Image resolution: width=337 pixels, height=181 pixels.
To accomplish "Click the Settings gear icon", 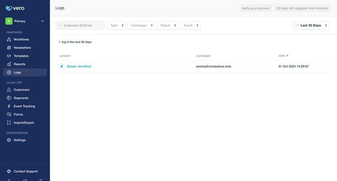I will 9,140.
